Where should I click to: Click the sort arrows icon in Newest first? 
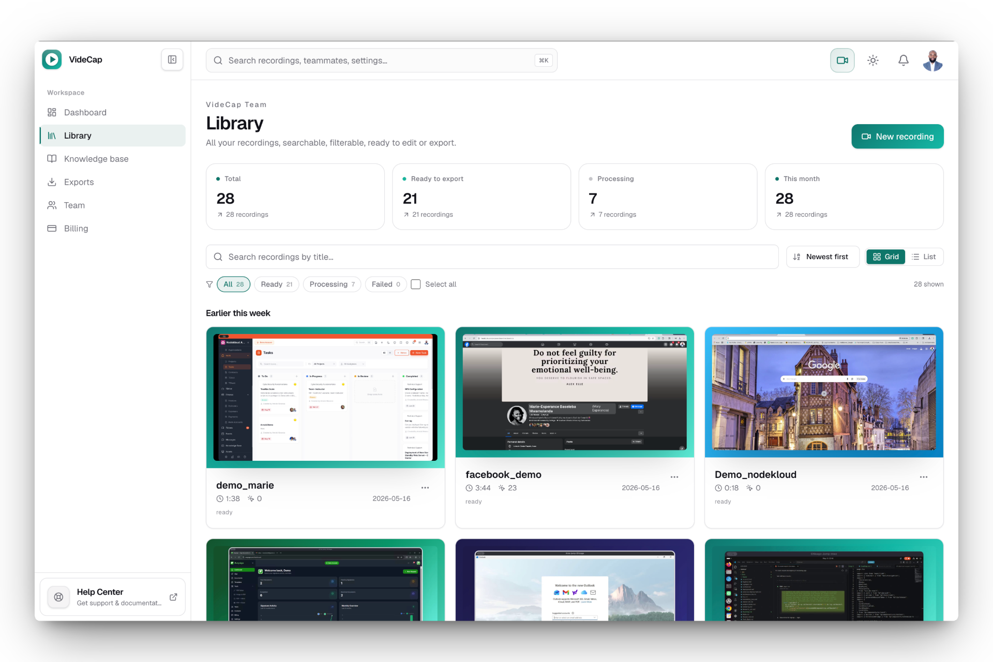[x=797, y=257]
